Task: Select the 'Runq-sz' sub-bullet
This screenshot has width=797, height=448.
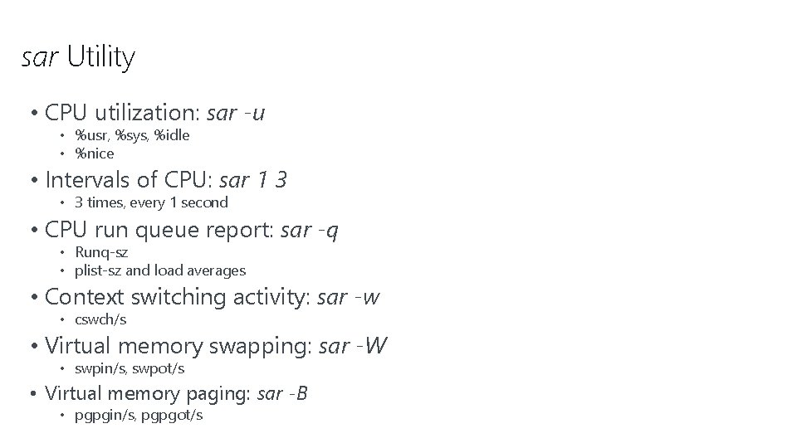Action: pos(101,252)
